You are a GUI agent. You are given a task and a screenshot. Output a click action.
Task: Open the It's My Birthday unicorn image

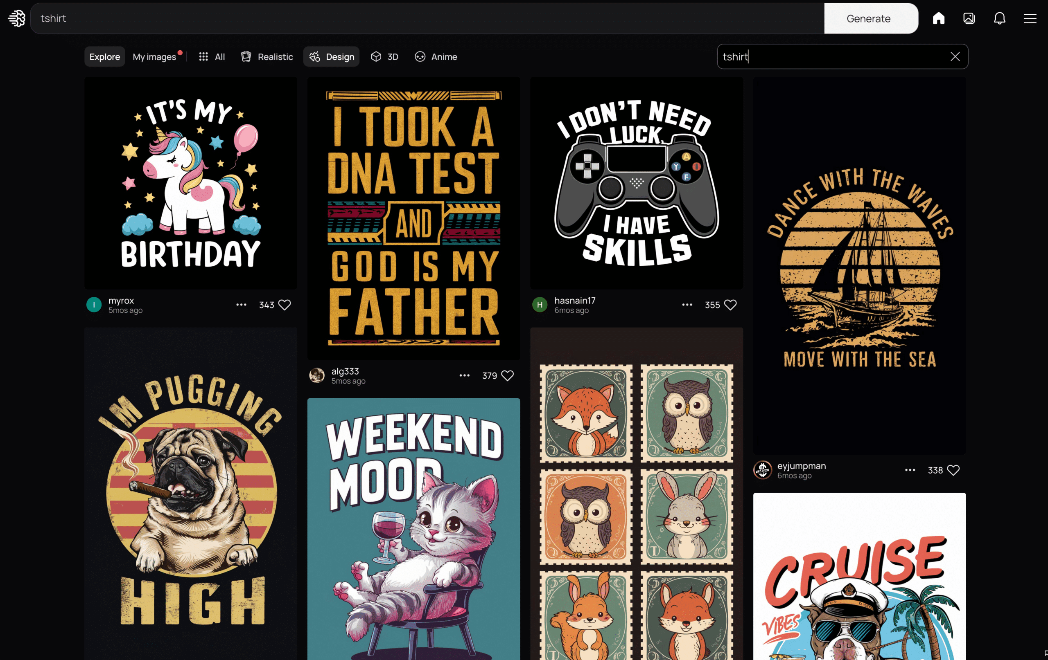coord(191,183)
